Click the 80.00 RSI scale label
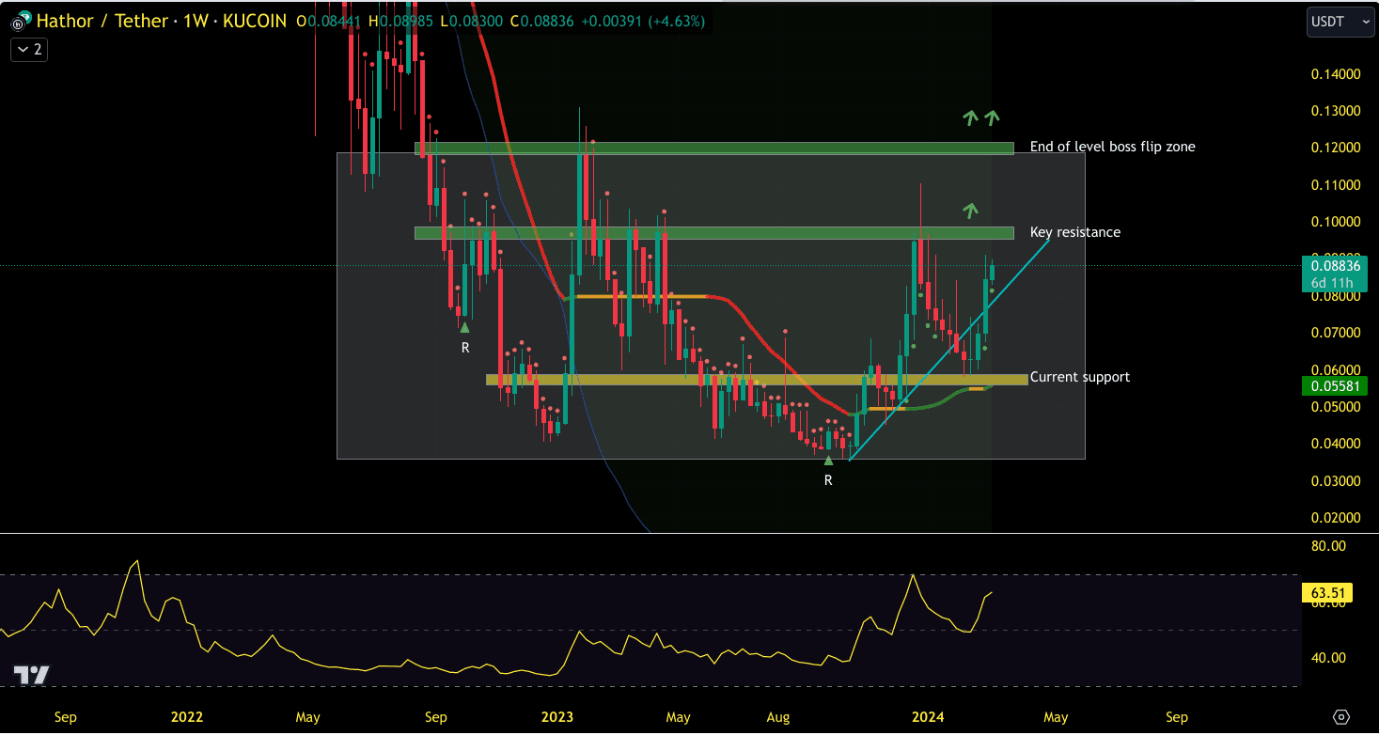 tap(1327, 546)
